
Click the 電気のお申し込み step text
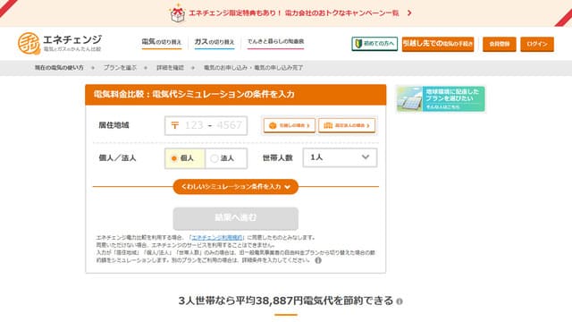point(226,68)
